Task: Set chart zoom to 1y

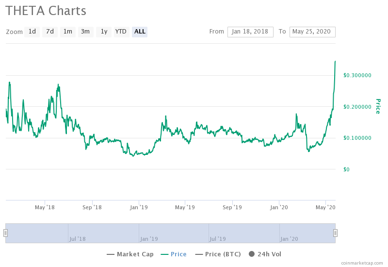Action: tap(104, 32)
